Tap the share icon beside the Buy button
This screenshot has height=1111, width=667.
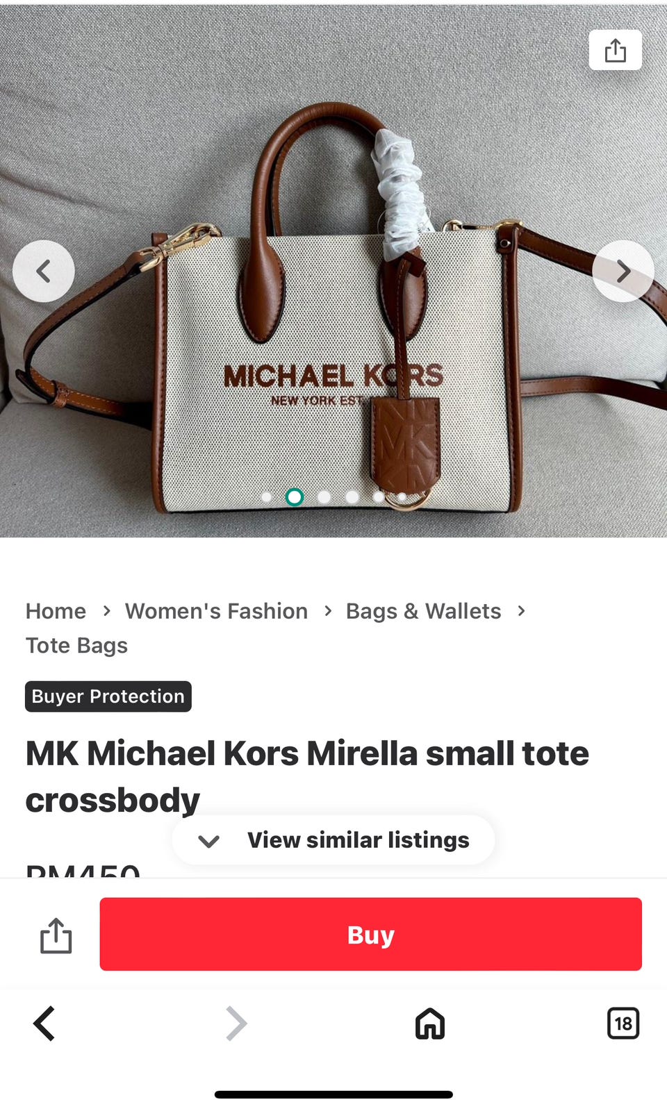[56, 935]
